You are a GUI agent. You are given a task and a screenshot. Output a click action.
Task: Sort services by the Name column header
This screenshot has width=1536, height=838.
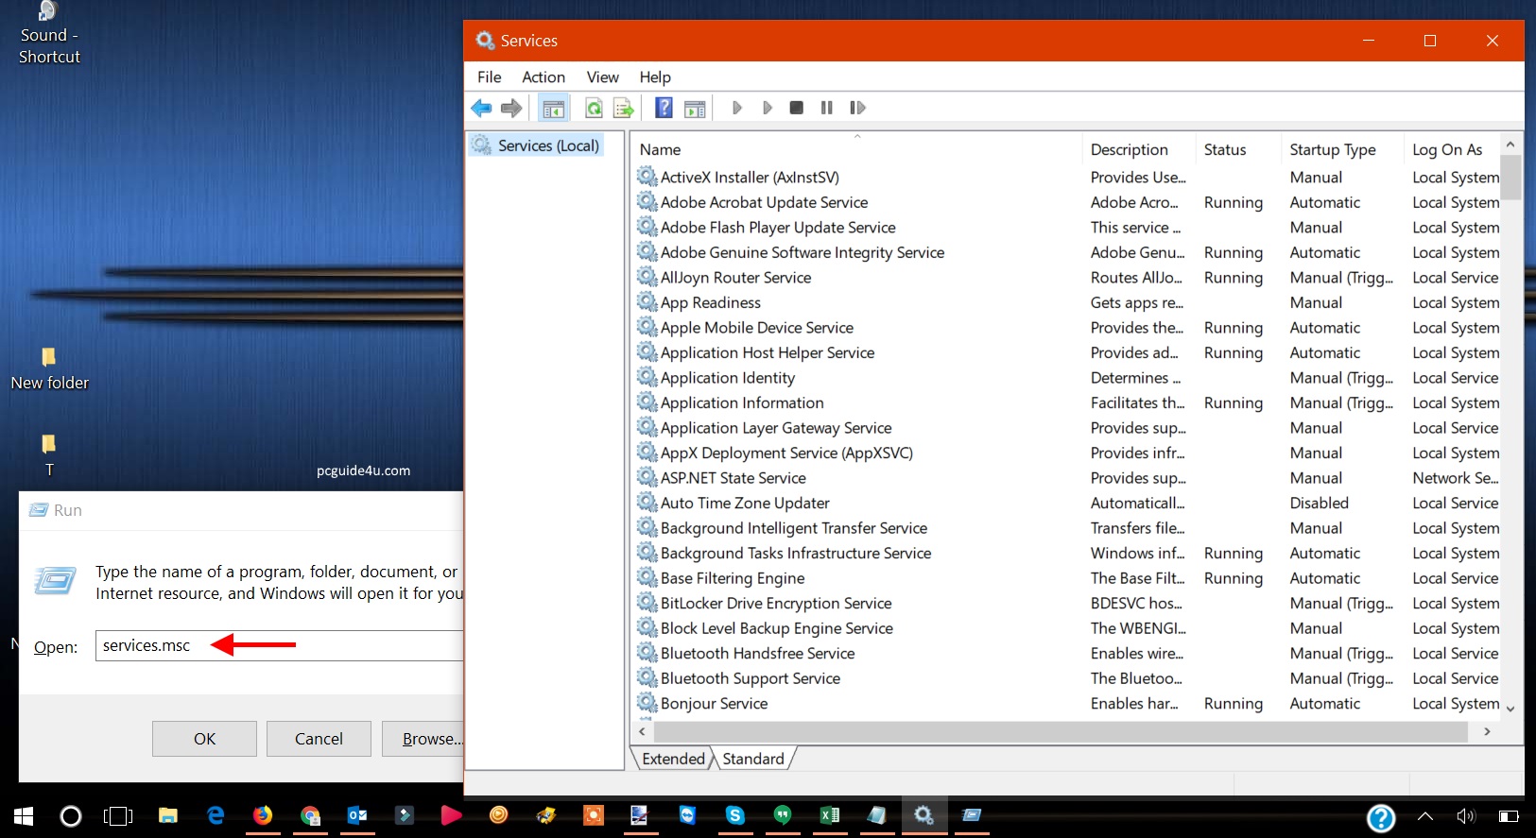[660, 149]
